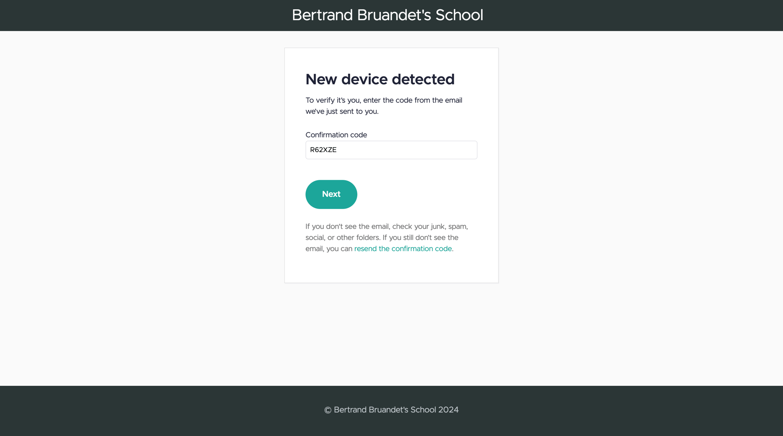The image size is (783, 436).
Task: Click the word social in the helper text
Action: coord(314,238)
